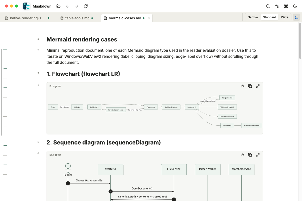
Task: Go back with the left arrow
Action: [x=67, y=6]
